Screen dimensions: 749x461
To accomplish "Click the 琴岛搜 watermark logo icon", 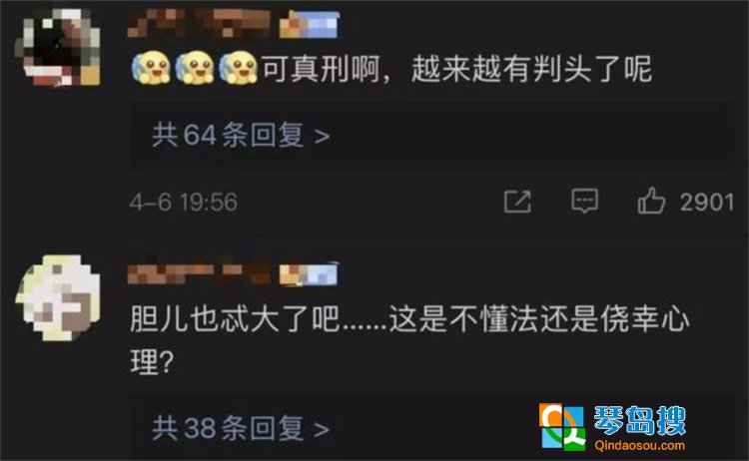I will tap(562, 427).
